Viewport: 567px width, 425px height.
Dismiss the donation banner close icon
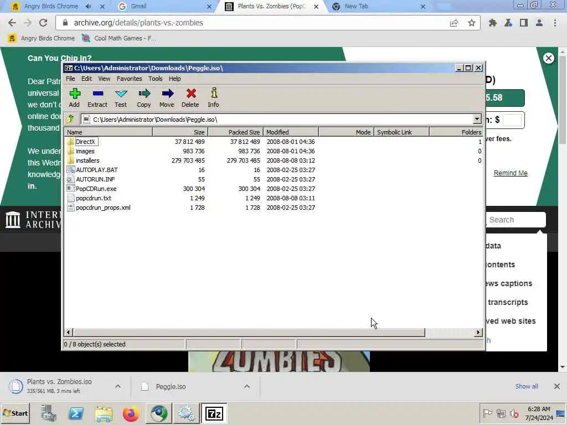pos(549,58)
